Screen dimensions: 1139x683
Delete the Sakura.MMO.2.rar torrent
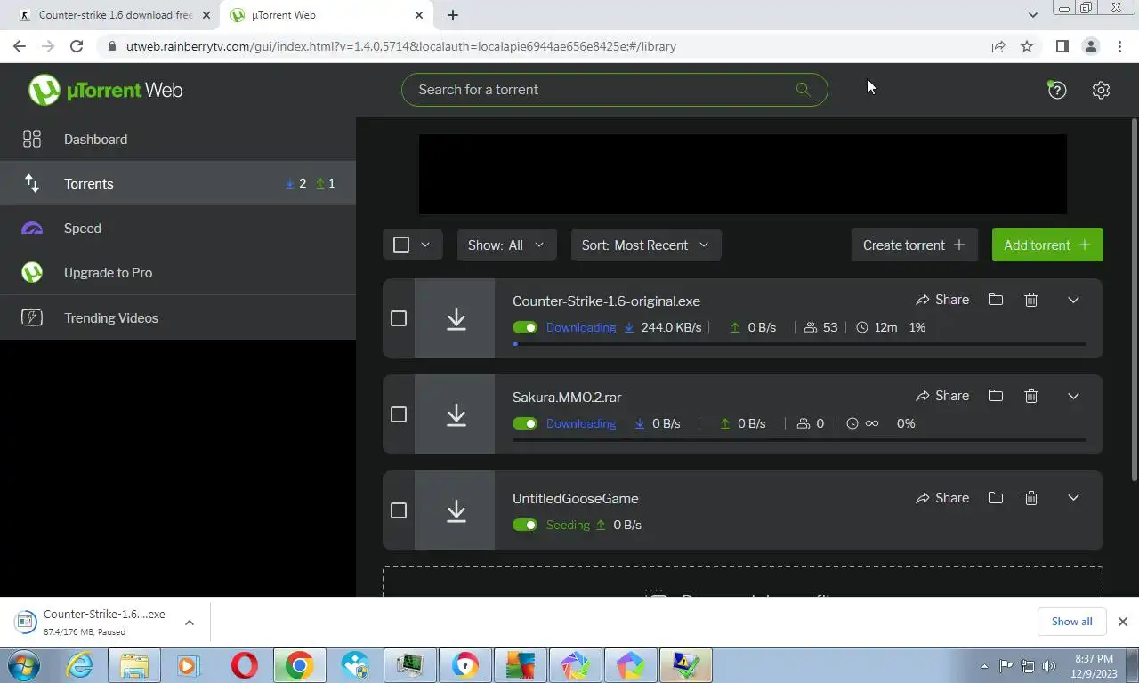pos(1031,396)
